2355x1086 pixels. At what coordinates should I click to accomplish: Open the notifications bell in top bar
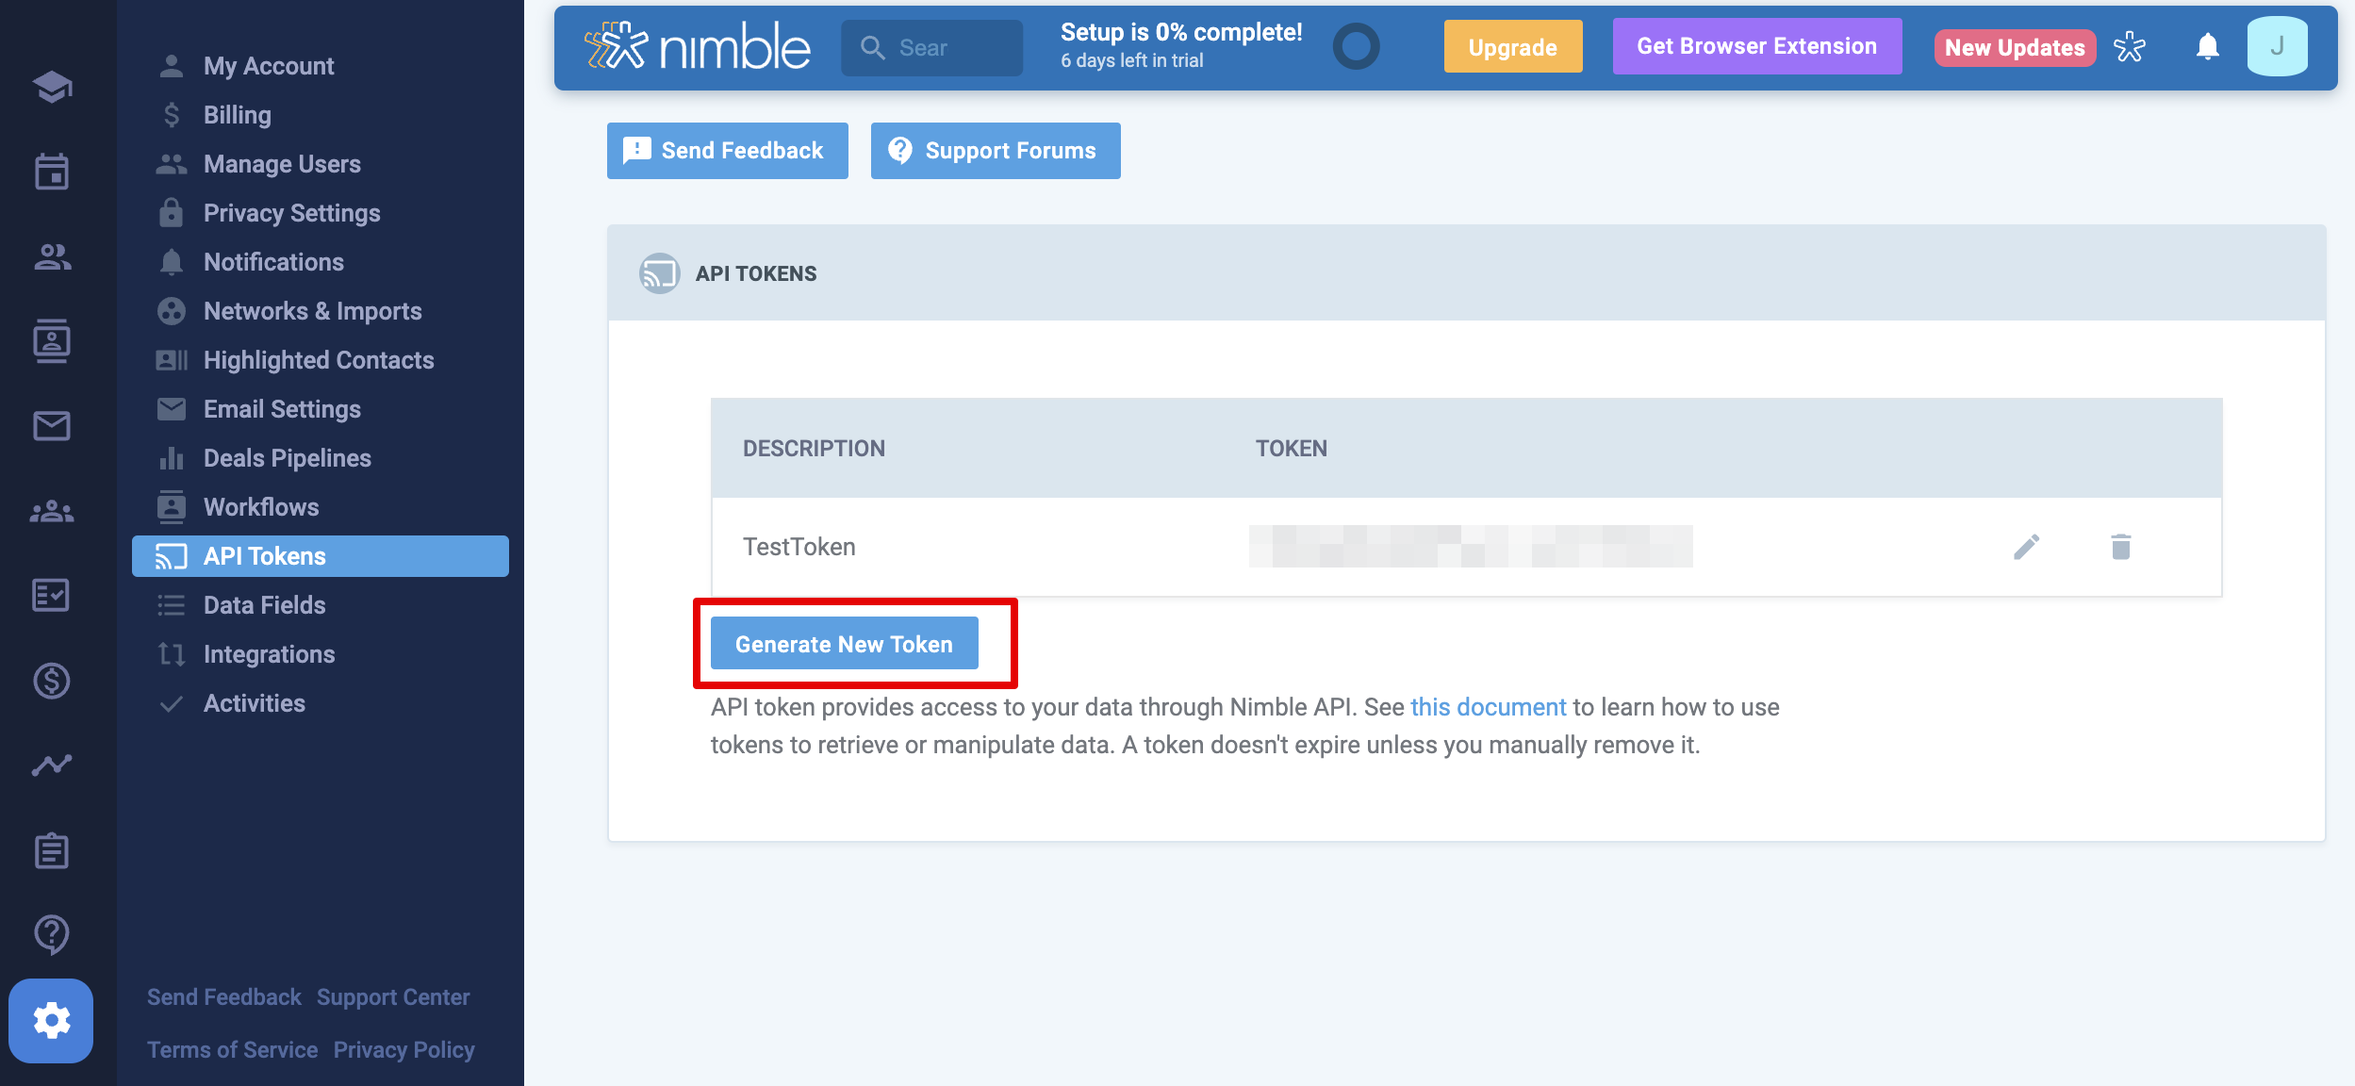click(x=2207, y=47)
